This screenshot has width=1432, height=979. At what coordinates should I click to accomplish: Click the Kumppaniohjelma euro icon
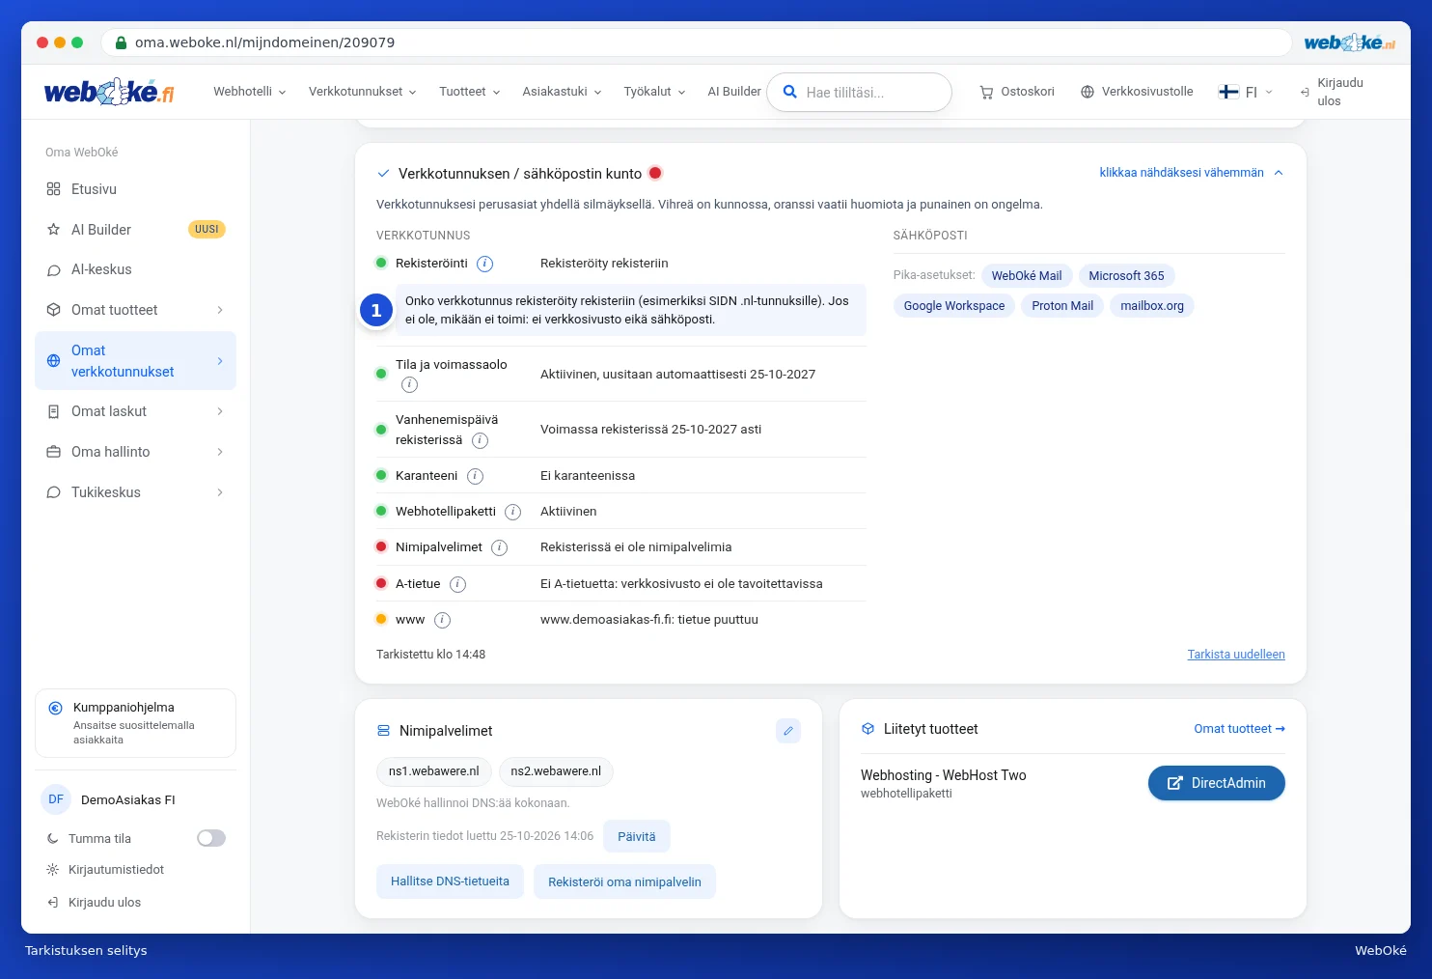click(56, 708)
